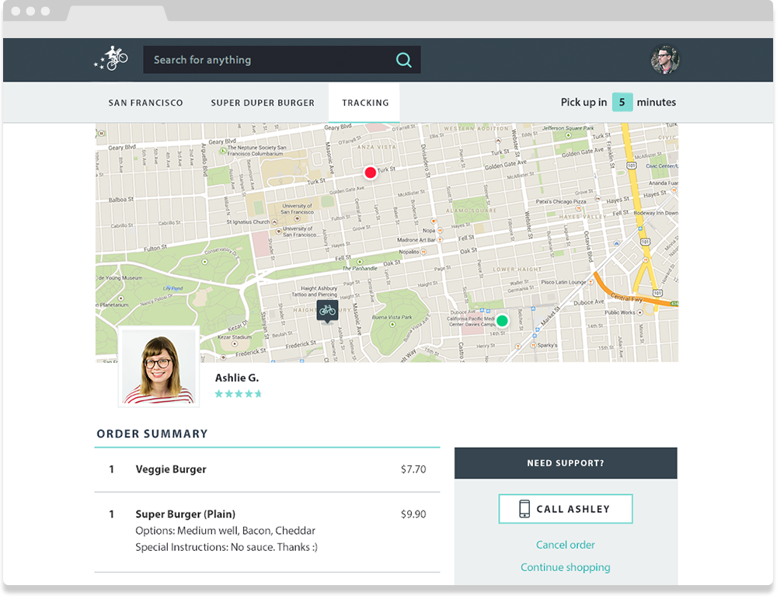777x596 pixels.
Task: Open the San Francisco tab
Action: (x=146, y=103)
